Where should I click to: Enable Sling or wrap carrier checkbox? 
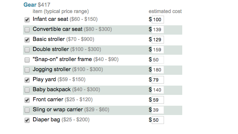(x=27, y=110)
